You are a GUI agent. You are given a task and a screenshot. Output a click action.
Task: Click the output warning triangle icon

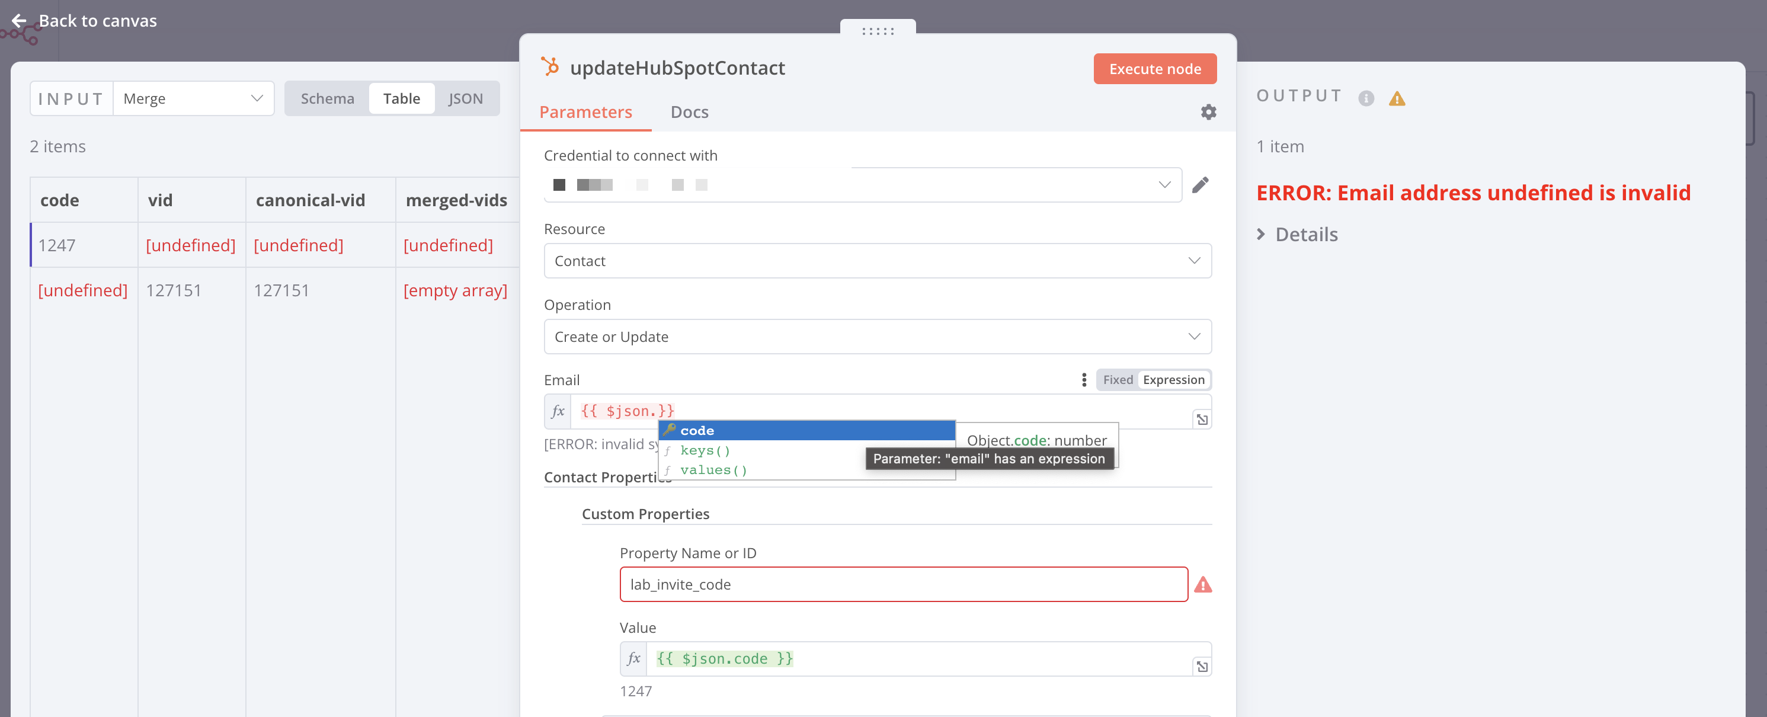1397,99
